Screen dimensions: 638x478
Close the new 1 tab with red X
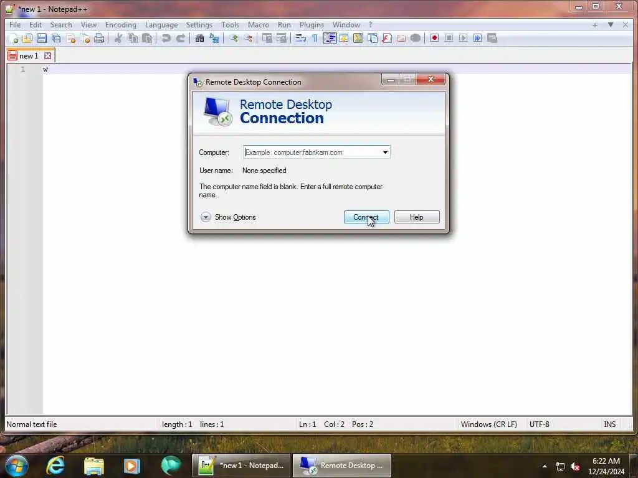pyautogui.click(x=47, y=55)
